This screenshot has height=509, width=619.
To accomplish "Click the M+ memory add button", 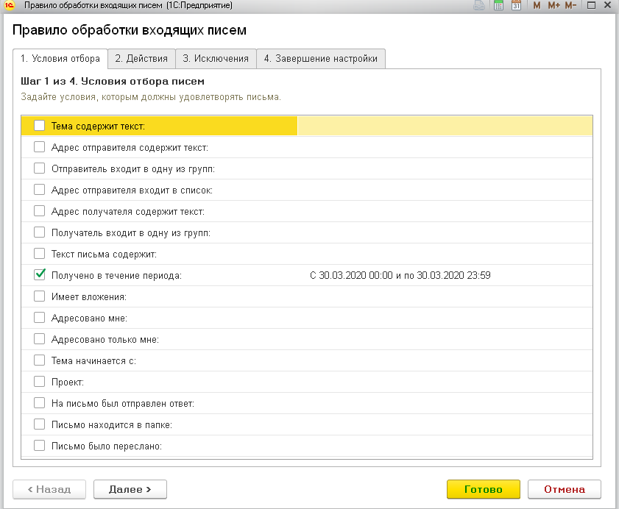I will tap(553, 5).
